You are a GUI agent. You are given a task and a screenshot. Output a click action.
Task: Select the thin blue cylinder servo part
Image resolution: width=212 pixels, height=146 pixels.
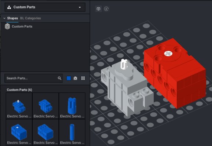point(72,132)
